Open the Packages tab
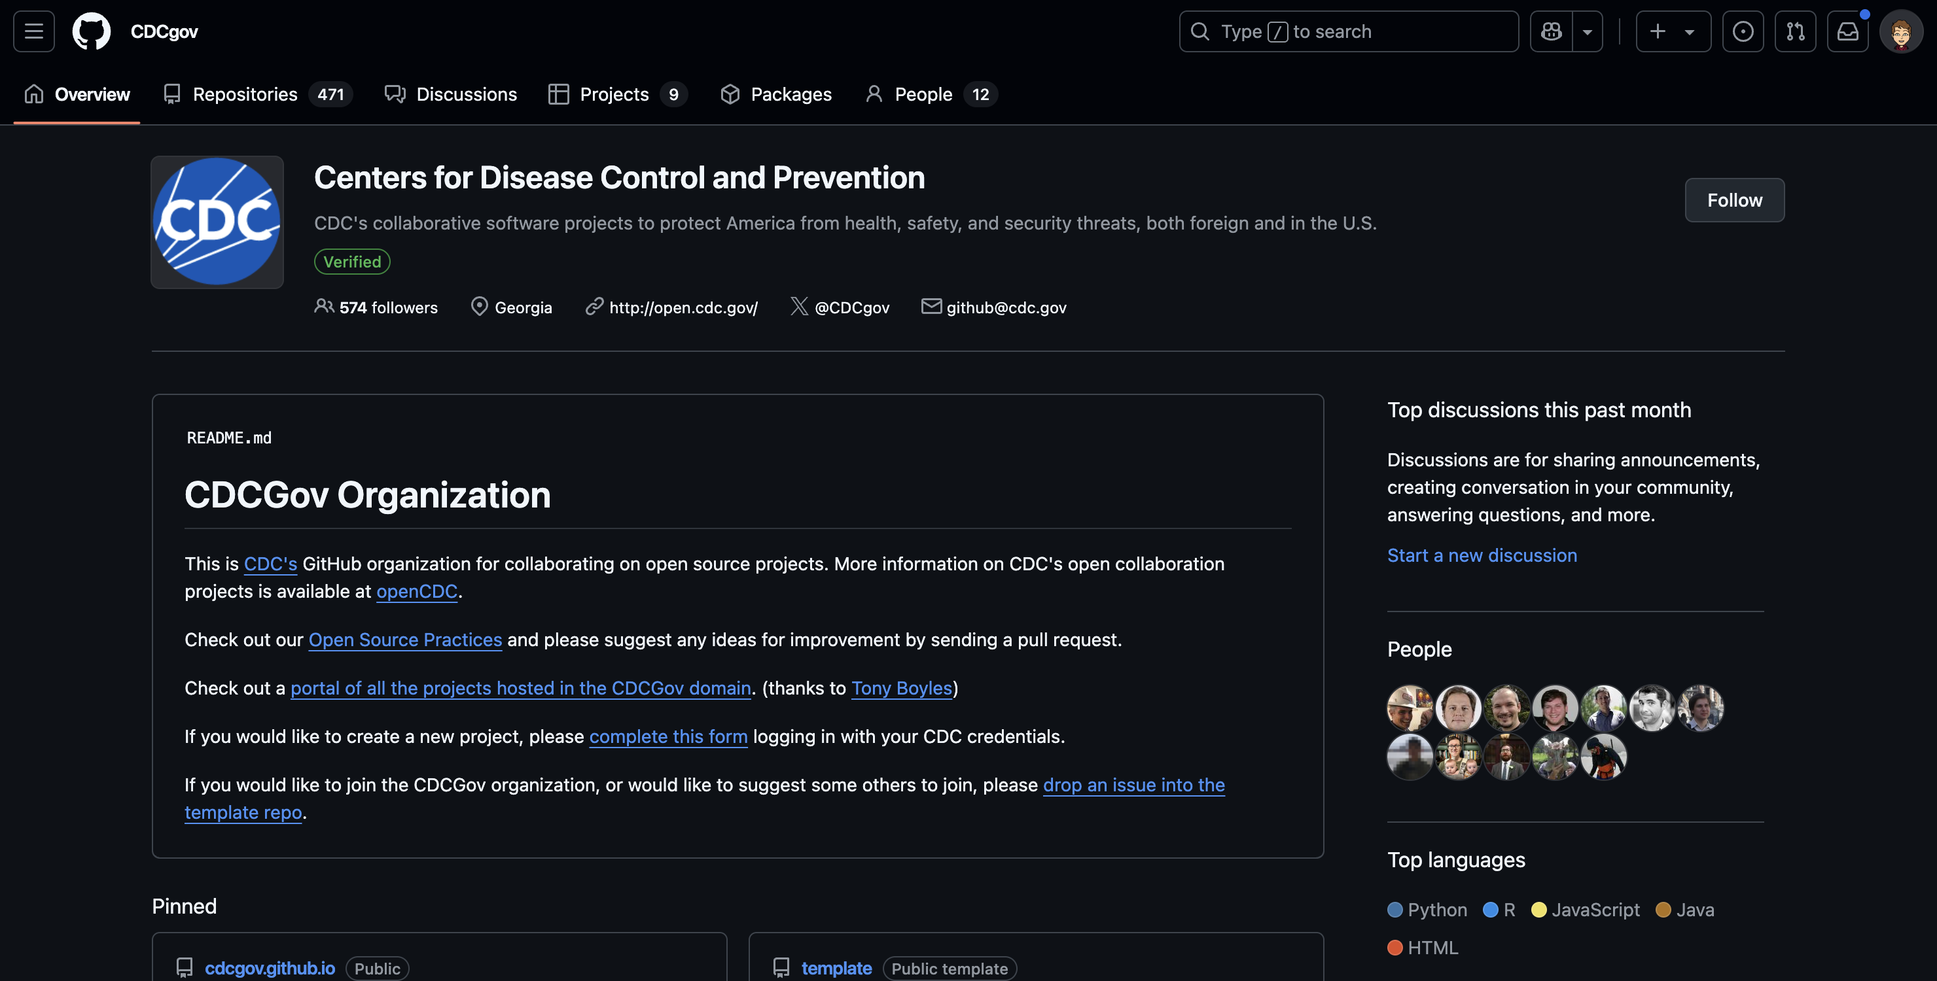Image resolution: width=1937 pixels, height=981 pixels. 776,95
